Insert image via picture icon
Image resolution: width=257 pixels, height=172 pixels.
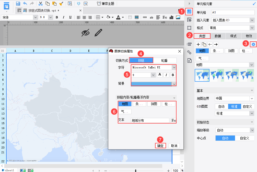(178, 17)
